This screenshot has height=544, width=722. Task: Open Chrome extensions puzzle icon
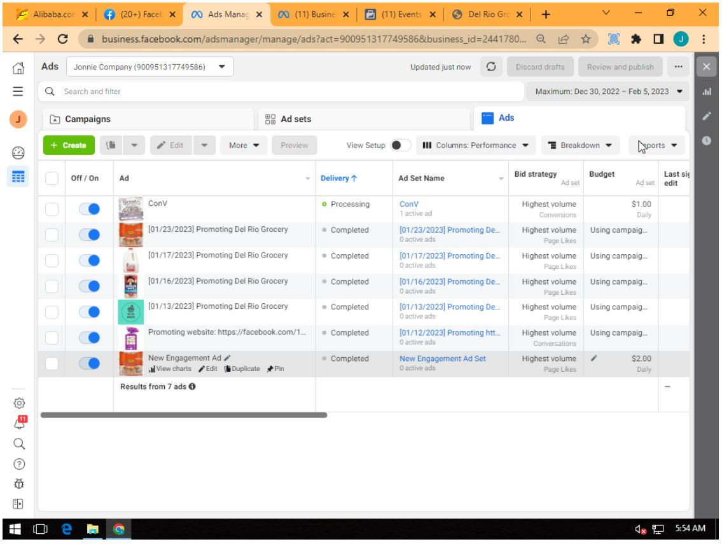pos(636,39)
